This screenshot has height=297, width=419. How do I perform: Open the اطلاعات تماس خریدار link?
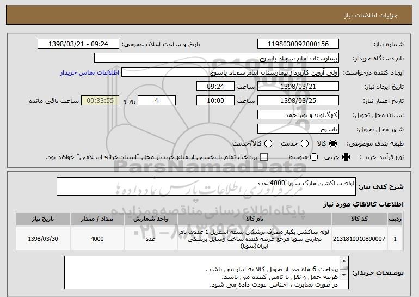point(90,73)
